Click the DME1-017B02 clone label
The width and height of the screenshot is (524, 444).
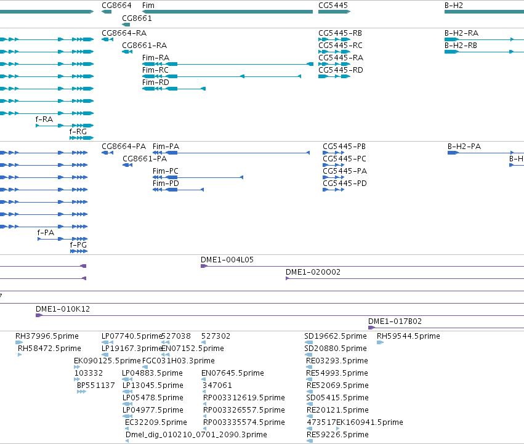tap(395, 321)
